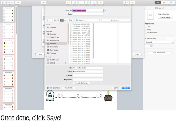Open the group-by arrangement dropdown
Image resolution: width=176 pixels, height=132 pixels.
click(x=70, y=20)
